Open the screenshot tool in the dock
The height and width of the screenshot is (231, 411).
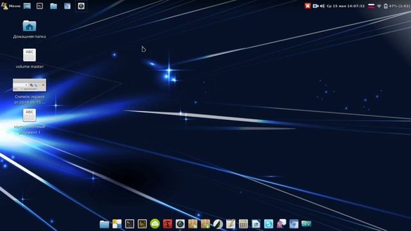coord(294,224)
